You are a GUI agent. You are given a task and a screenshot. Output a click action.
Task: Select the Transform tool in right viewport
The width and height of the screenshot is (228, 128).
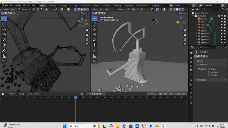tap(95, 45)
